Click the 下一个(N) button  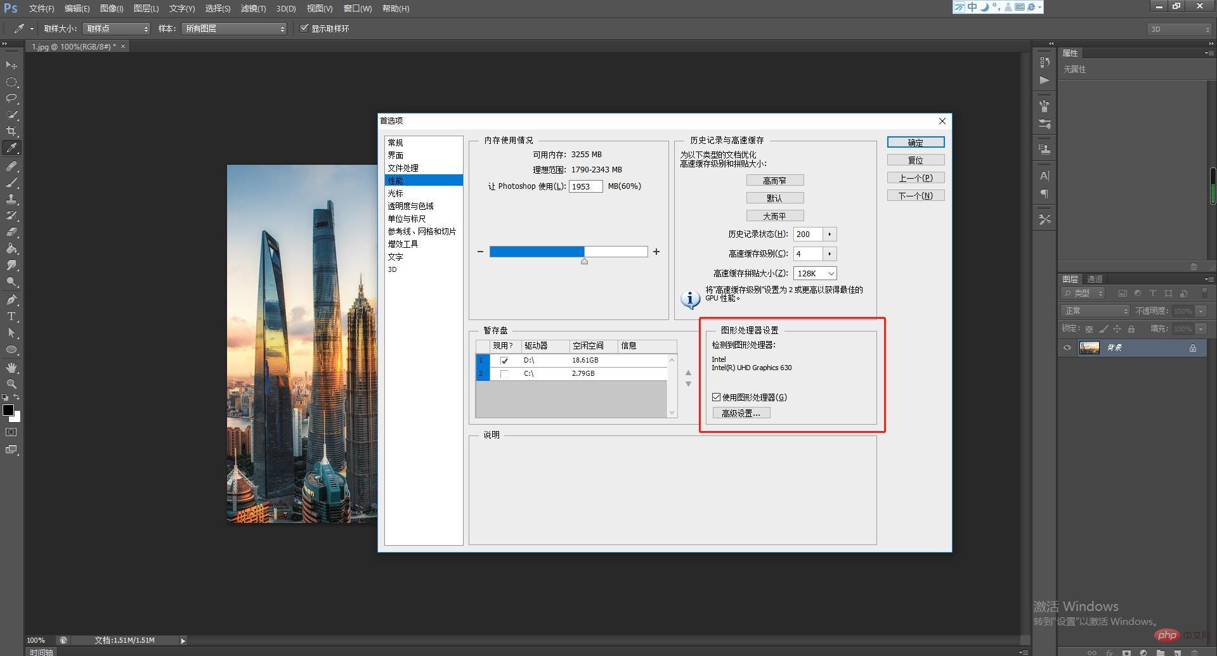916,196
